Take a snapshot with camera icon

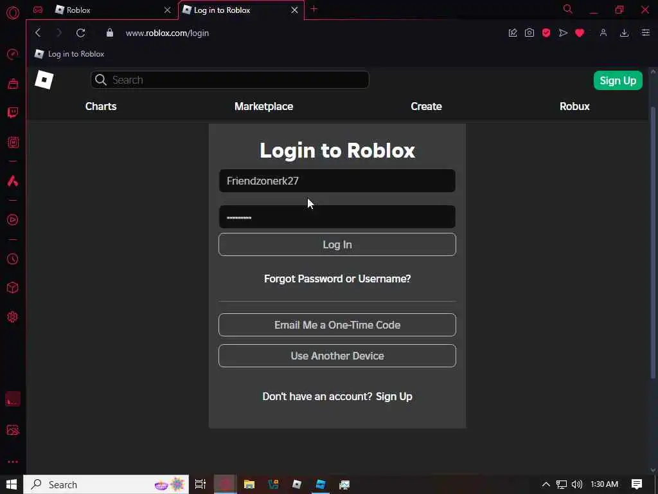coord(529,33)
